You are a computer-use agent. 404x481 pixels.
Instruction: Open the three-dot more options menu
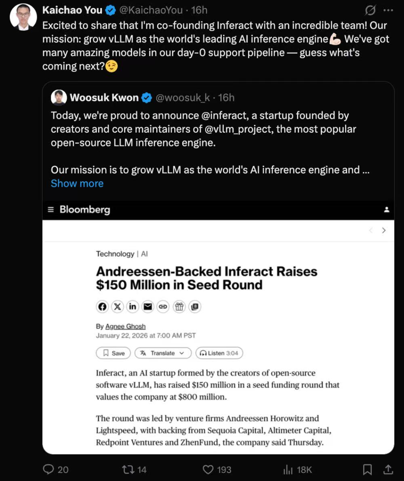click(388, 10)
